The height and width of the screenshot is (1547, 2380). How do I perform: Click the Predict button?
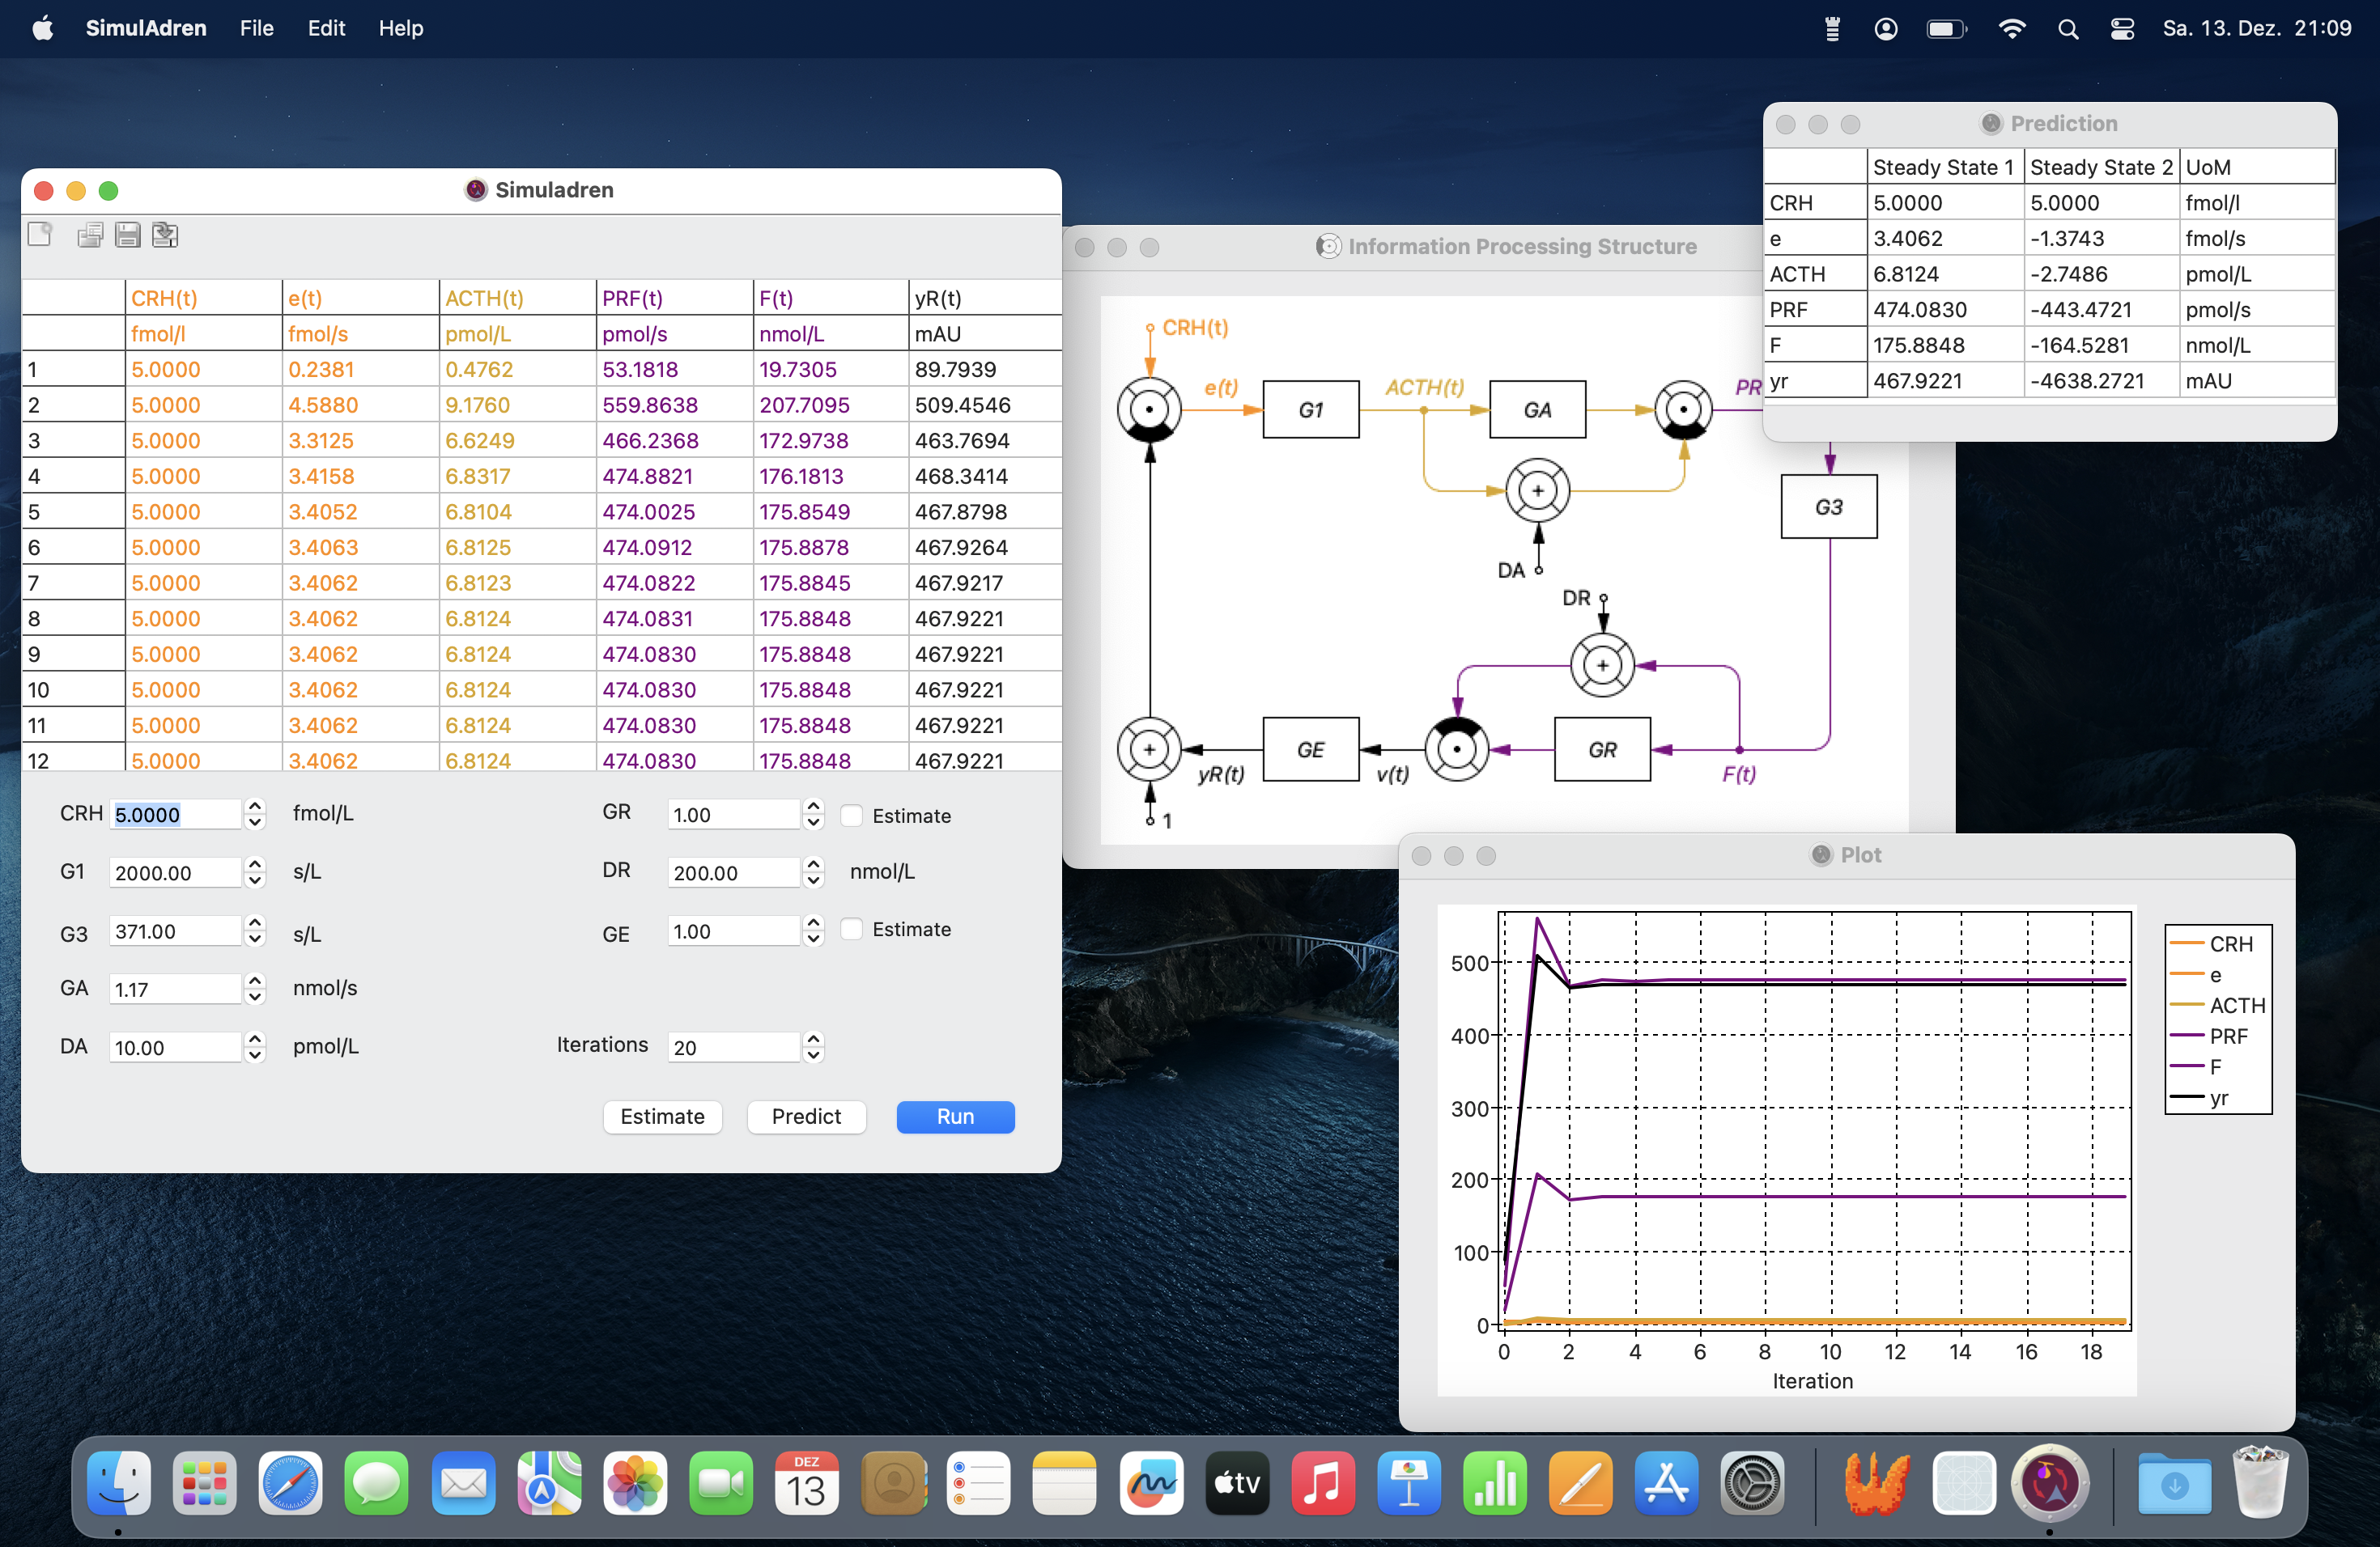click(x=806, y=1117)
